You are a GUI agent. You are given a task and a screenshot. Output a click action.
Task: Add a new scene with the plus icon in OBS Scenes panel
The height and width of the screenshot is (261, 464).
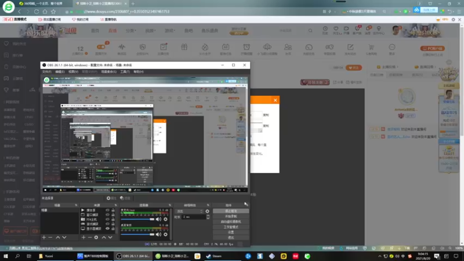point(44,237)
